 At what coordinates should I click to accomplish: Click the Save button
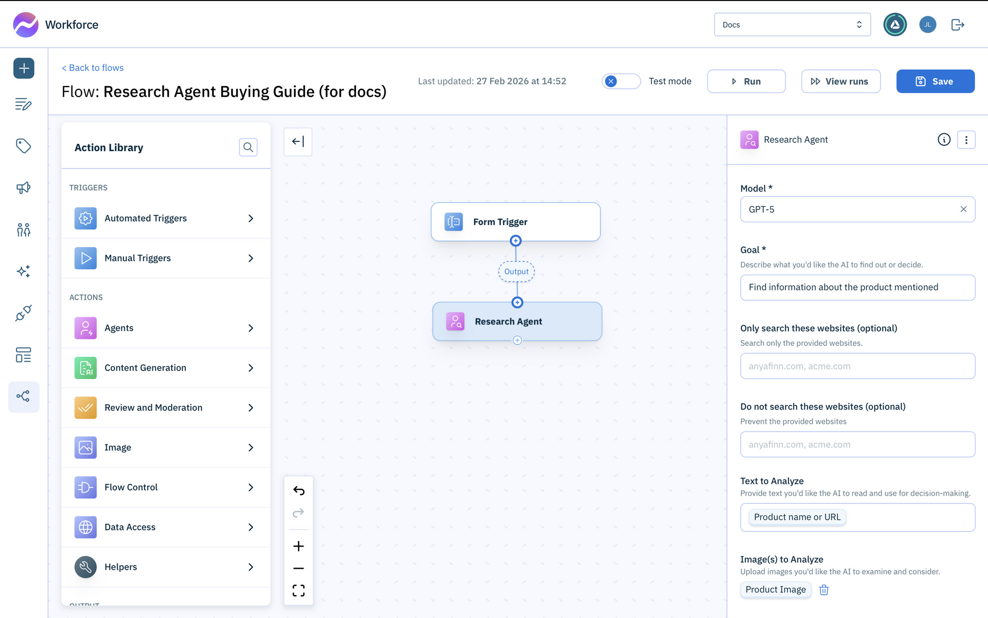935,81
